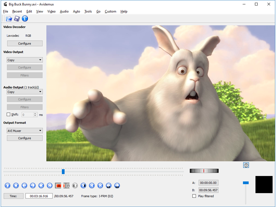Toggle the speaker mute icon above the volume slider
The width and height of the screenshot is (276, 207).
pos(246,165)
